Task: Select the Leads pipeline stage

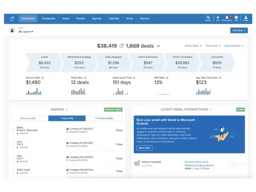Action: click(45, 62)
